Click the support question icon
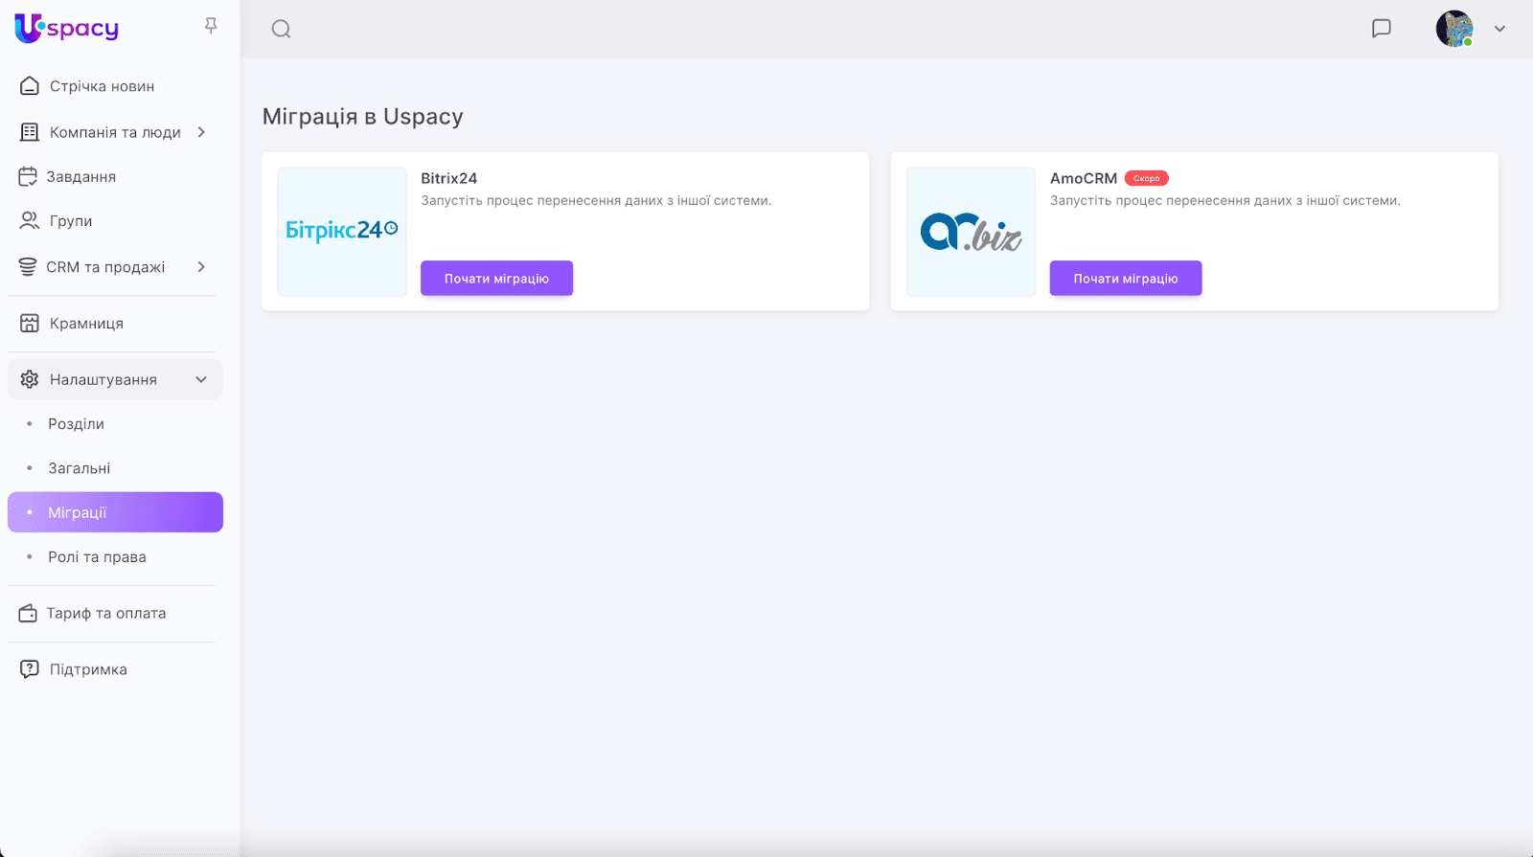The height and width of the screenshot is (857, 1533). (30, 669)
